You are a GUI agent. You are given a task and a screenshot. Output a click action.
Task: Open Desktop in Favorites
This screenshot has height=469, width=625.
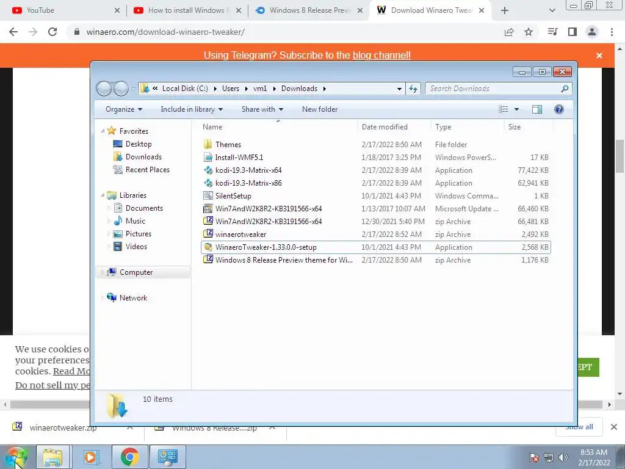click(x=139, y=144)
